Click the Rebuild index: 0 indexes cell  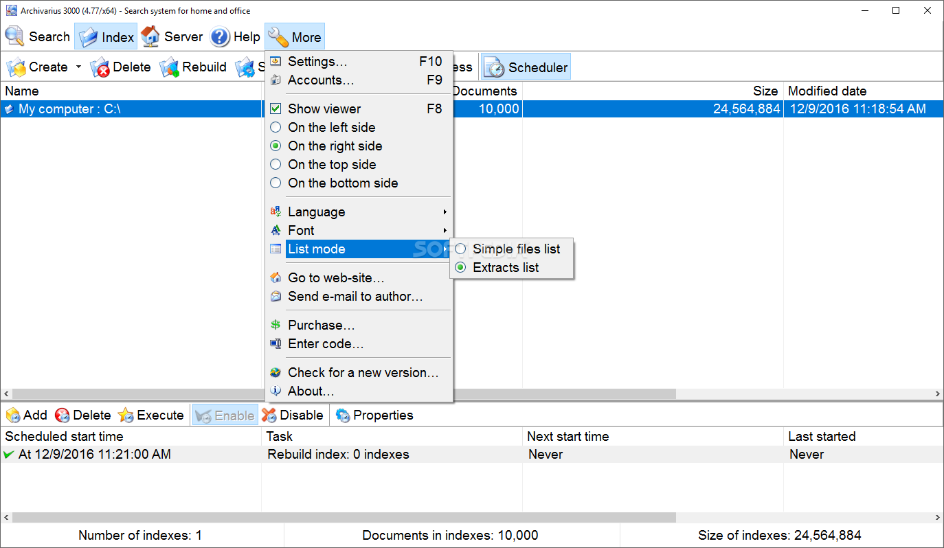pos(338,454)
